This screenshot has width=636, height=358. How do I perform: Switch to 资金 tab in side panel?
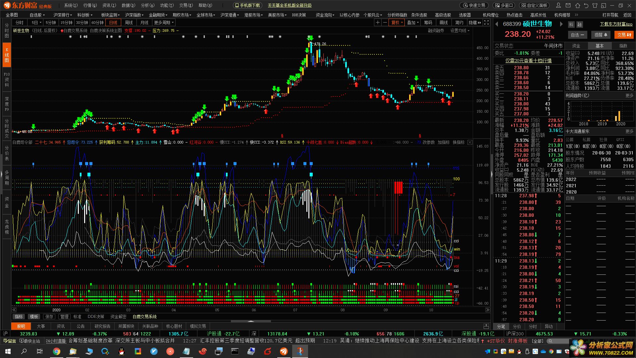(x=576, y=46)
